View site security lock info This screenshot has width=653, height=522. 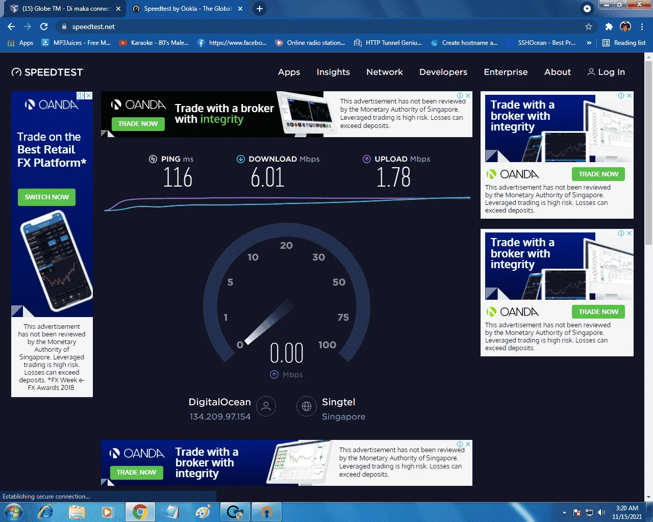coord(64,27)
